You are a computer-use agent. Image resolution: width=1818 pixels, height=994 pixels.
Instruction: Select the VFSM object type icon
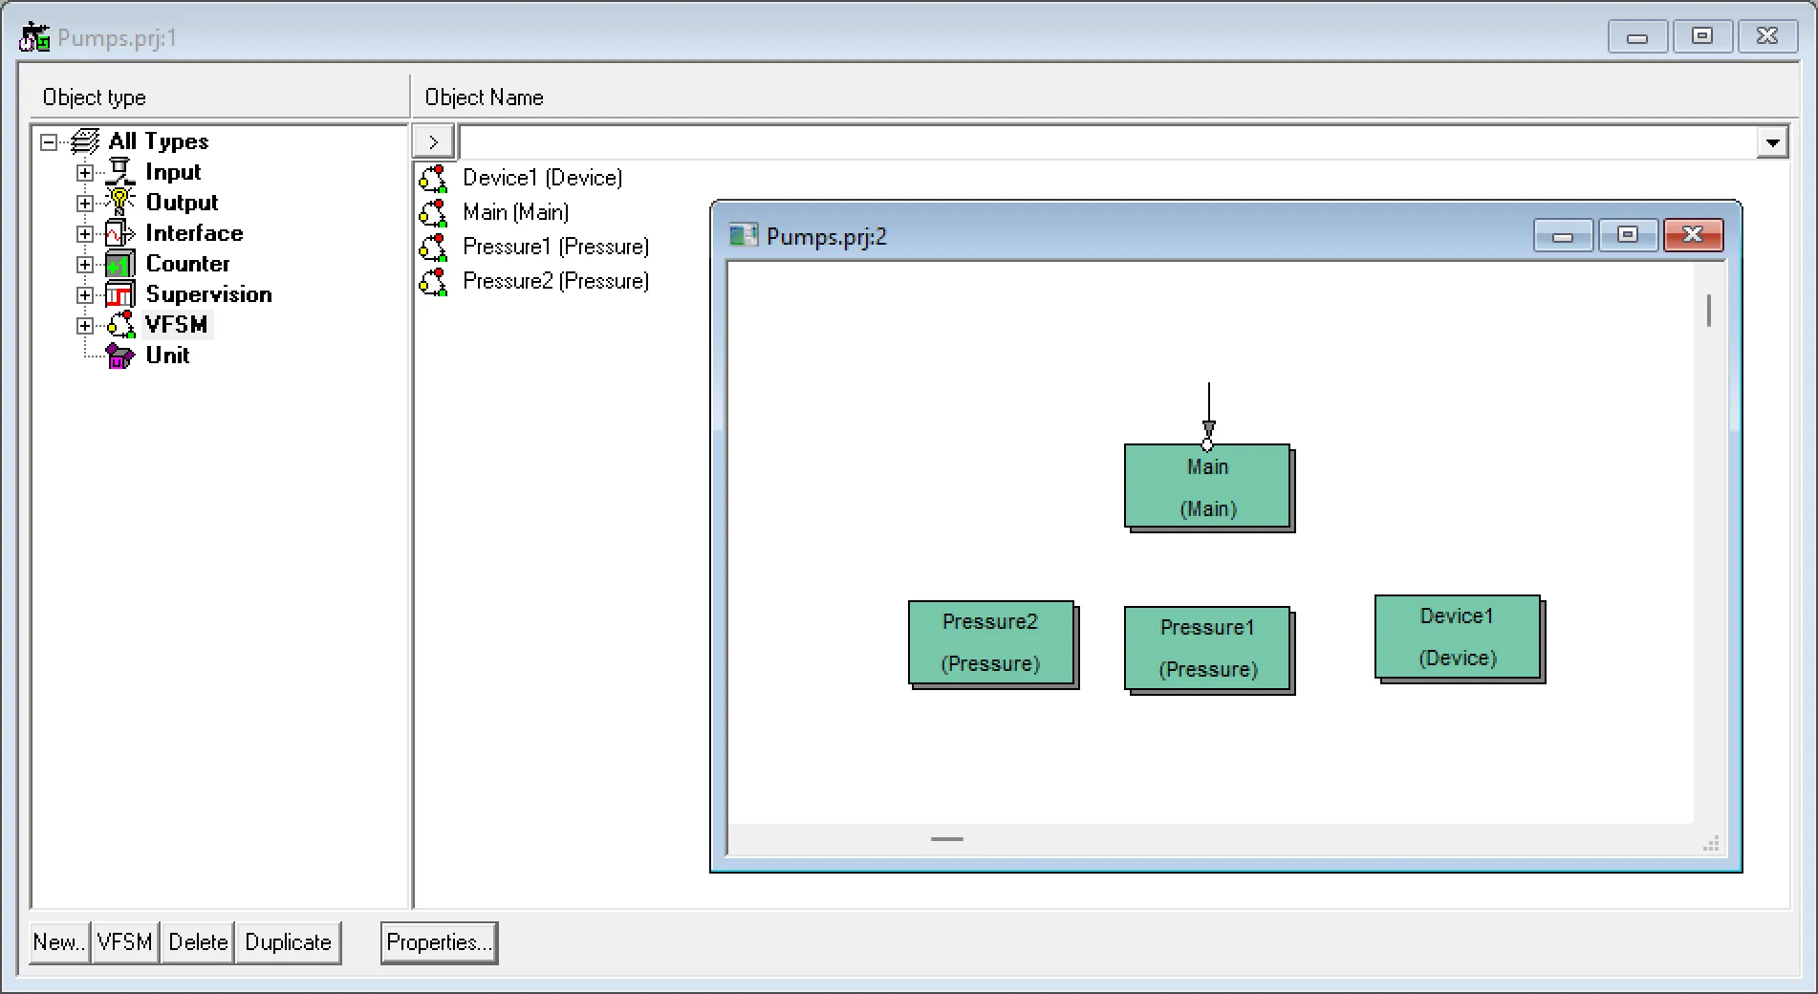[x=119, y=324]
